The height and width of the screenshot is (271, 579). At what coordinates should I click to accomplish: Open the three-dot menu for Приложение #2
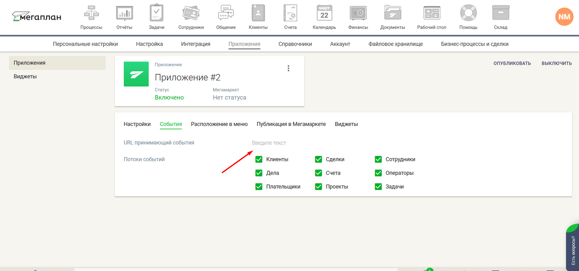[288, 68]
